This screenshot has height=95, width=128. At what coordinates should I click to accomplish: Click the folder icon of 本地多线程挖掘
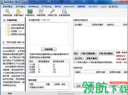point(9,25)
